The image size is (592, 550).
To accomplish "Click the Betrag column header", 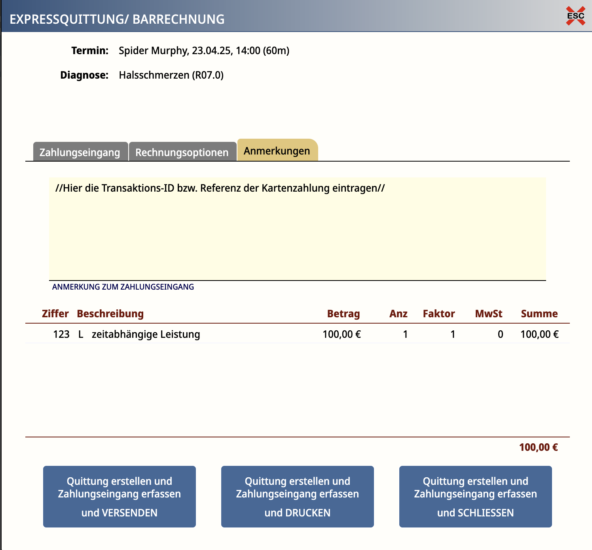I will [343, 314].
